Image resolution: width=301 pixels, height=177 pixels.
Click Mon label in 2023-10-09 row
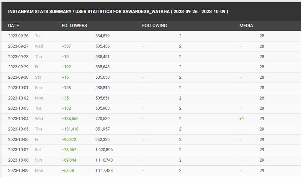click(x=39, y=170)
